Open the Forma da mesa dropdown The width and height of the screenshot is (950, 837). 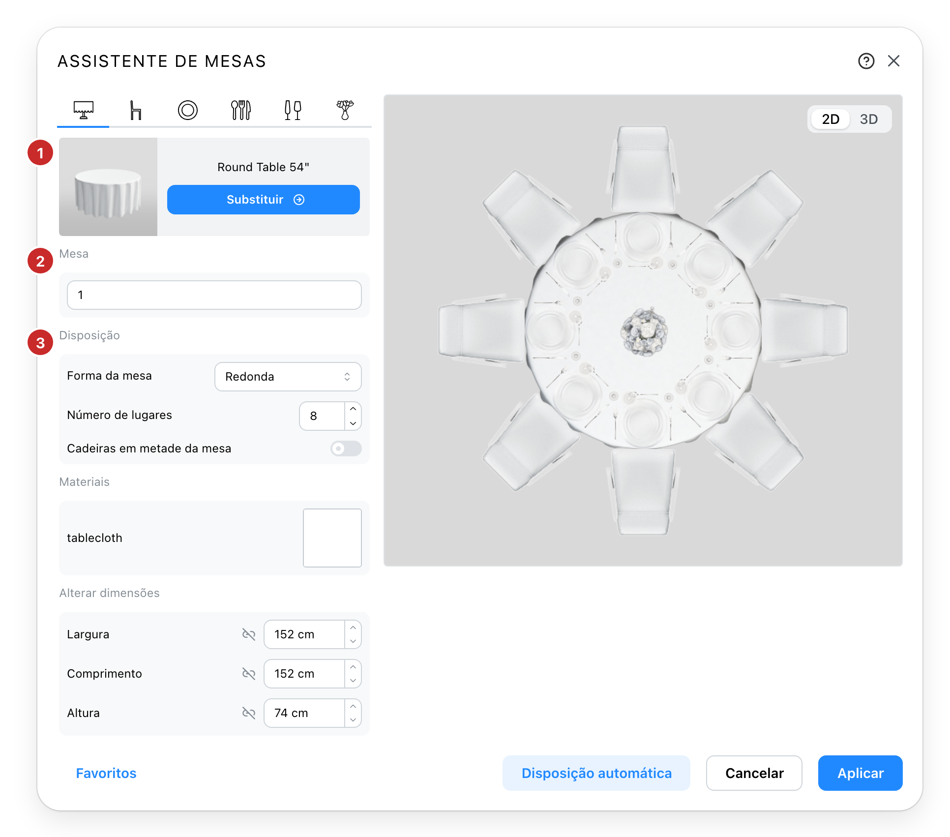288,377
